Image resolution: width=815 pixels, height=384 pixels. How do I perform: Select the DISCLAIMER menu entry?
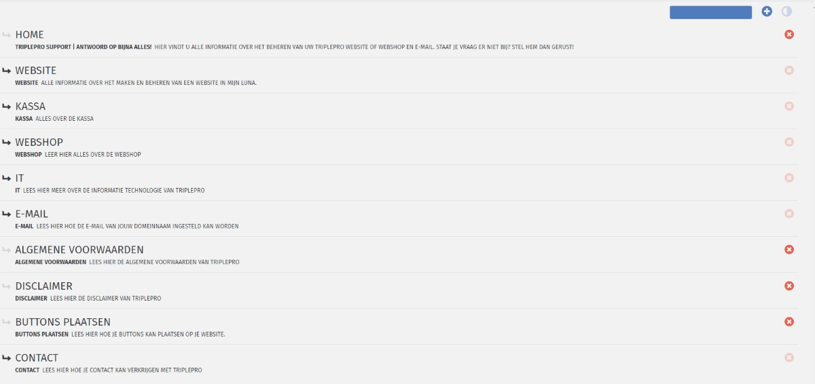click(43, 286)
